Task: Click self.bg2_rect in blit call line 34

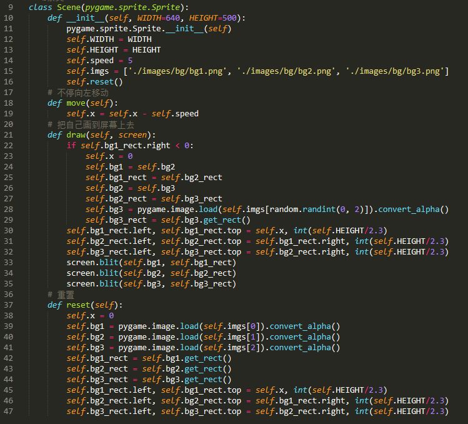Action: tap(201, 273)
